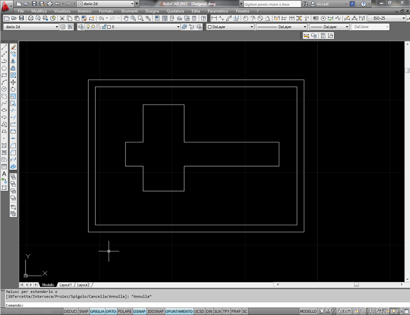Toggle OSNAP object snap
The image size is (410, 315).
pos(139,311)
